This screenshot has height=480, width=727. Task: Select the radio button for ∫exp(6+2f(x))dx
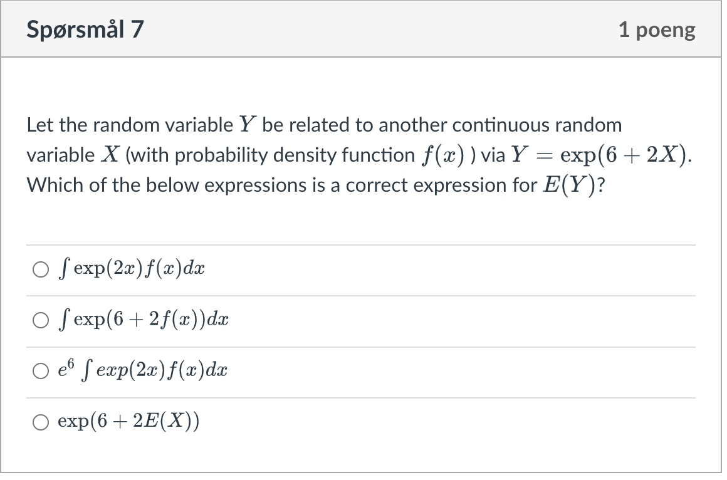click(x=41, y=320)
